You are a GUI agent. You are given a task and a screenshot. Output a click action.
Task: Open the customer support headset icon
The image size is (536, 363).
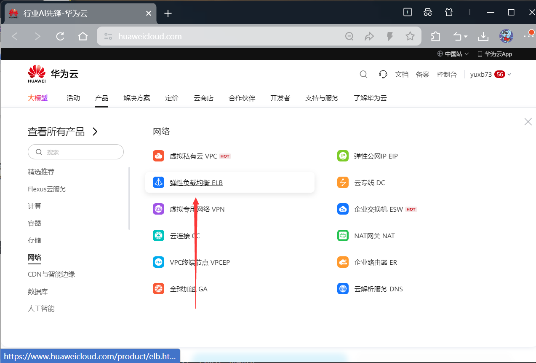tap(383, 75)
